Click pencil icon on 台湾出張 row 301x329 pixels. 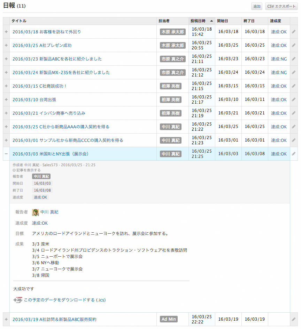tap(294, 99)
